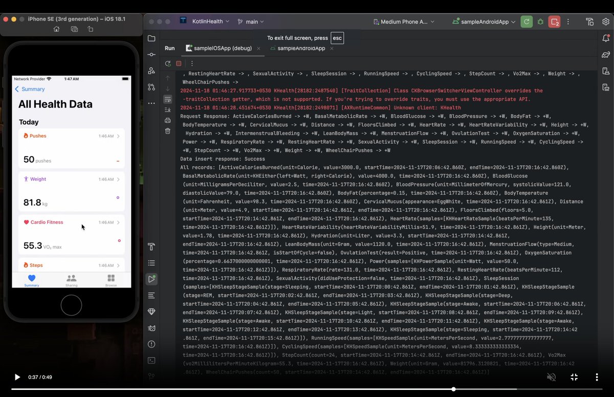This screenshot has height=397, width=614.
Task: Click 'All Health Data' heading
Action: coord(55,104)
